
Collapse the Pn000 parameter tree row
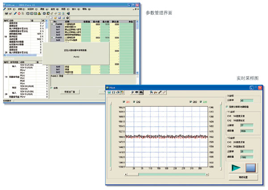[x=51, y=25]
